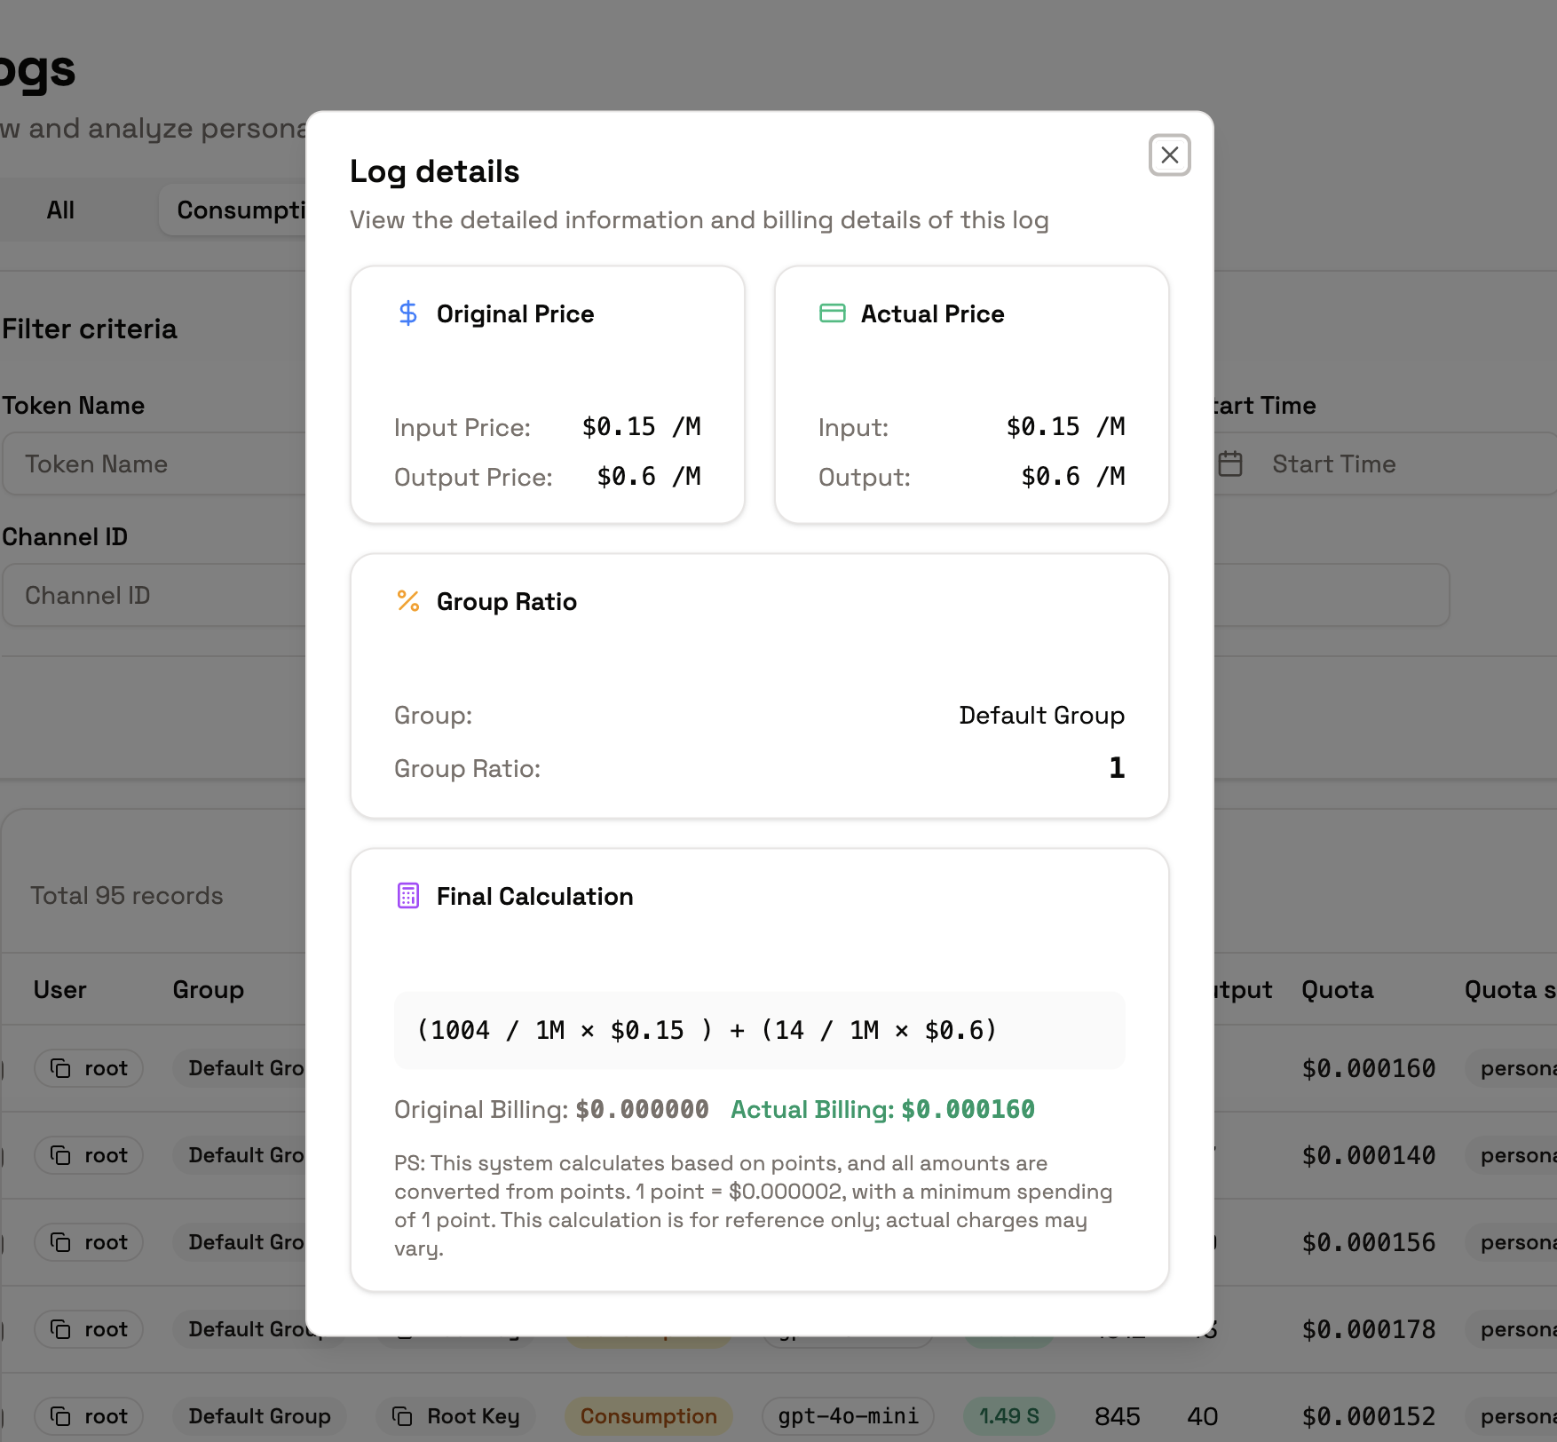Viewport: 1557px width, 1442px height.
Task: Open the calendar picker beside Start Time
Action: [x=1231, y=463]
